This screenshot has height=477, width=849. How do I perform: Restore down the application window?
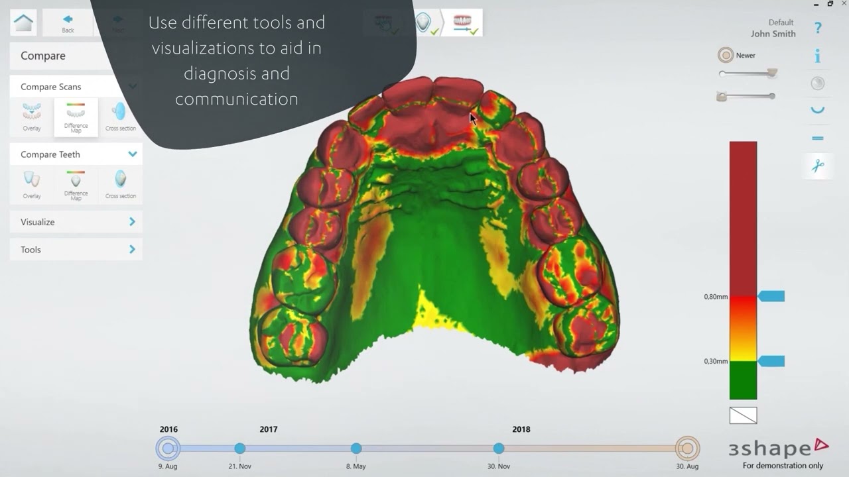point(830,4)
